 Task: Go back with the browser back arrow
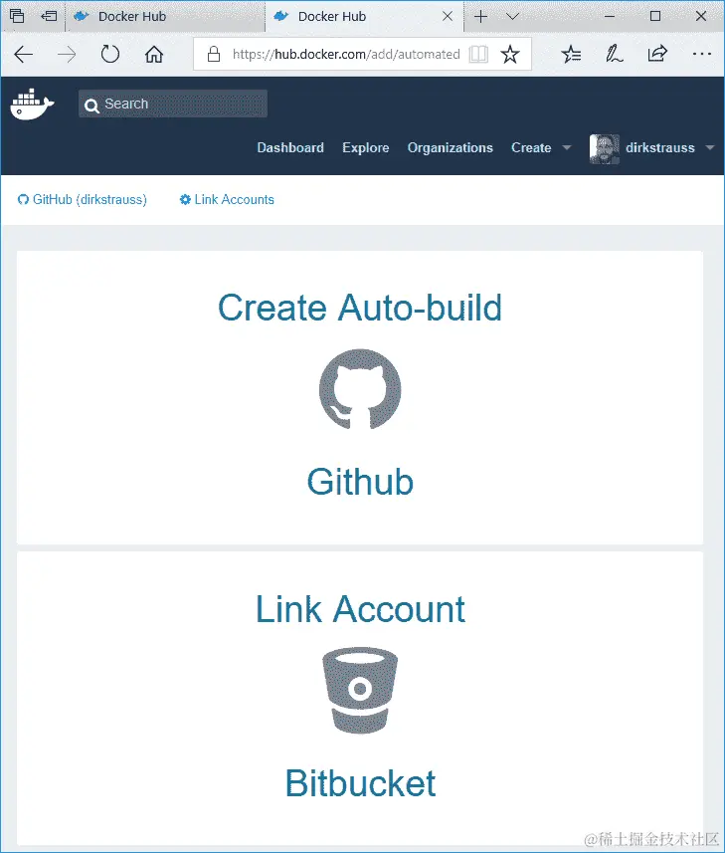[23, 55]
